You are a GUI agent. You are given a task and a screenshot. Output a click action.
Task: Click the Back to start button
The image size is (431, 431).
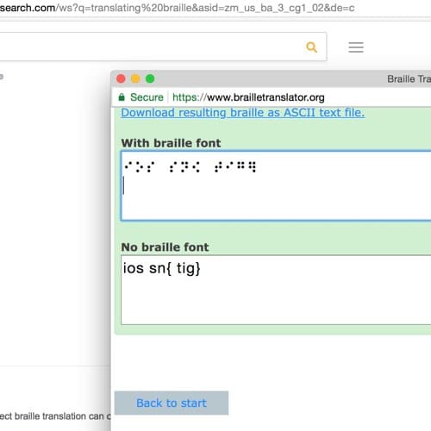[172, 403]
